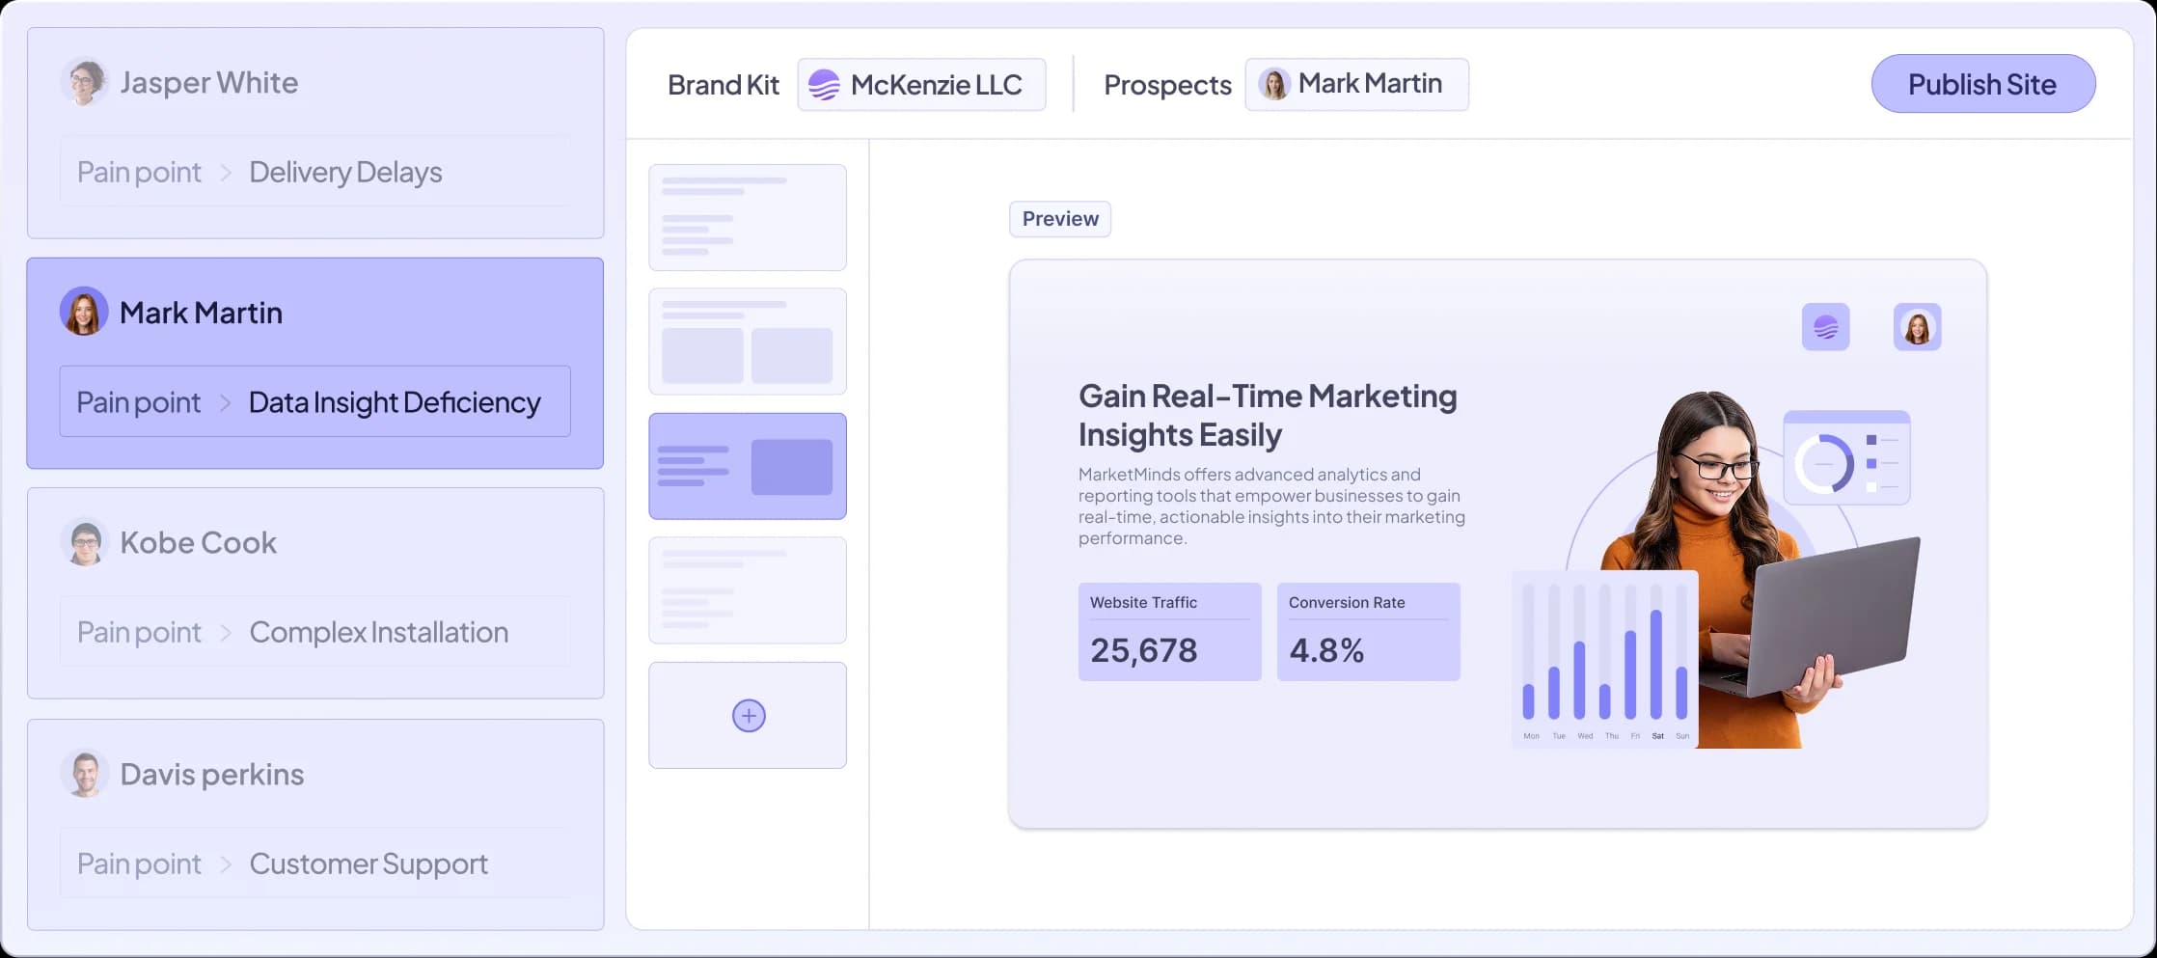Click Mark Martin's avatar in Prospects selector
2157x958 pixels.
tap(1275, 84)
